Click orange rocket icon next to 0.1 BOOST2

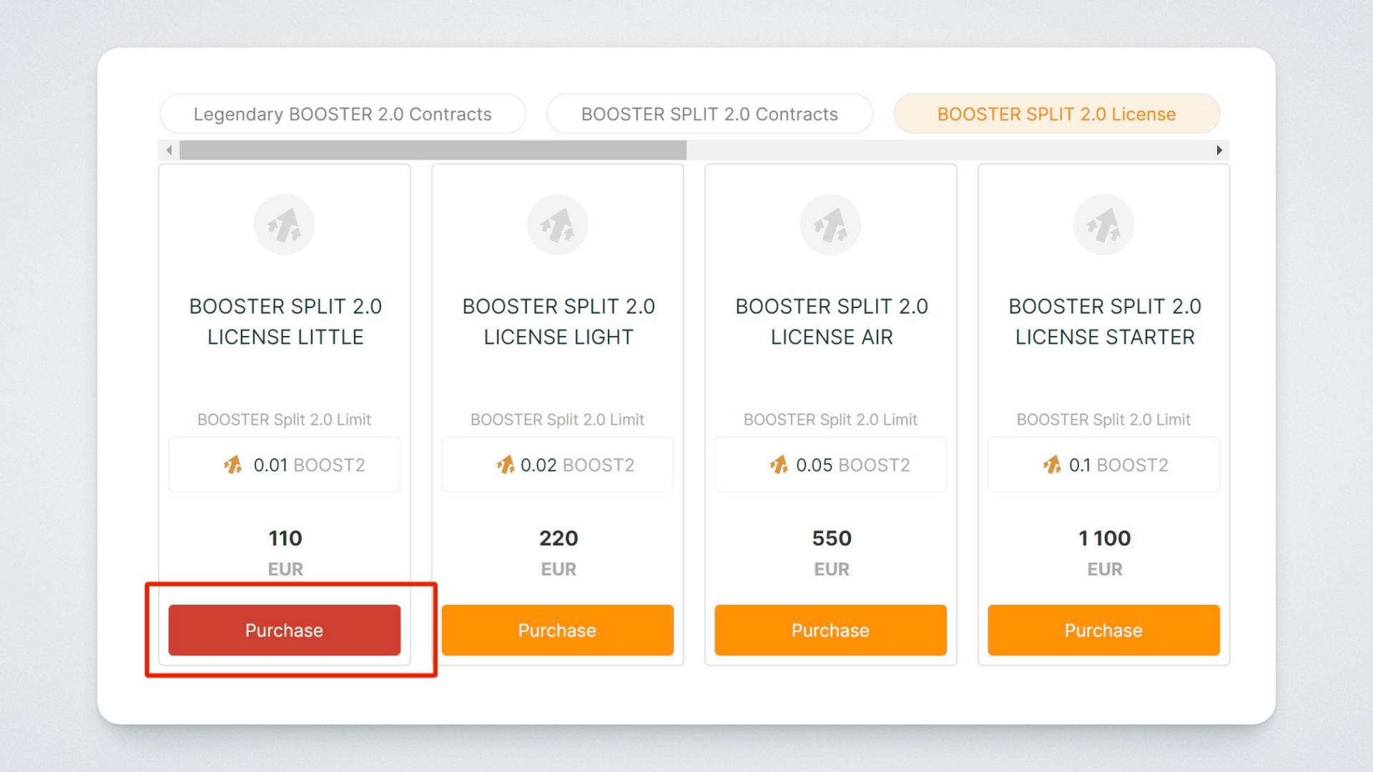(x=1052, y=465)
